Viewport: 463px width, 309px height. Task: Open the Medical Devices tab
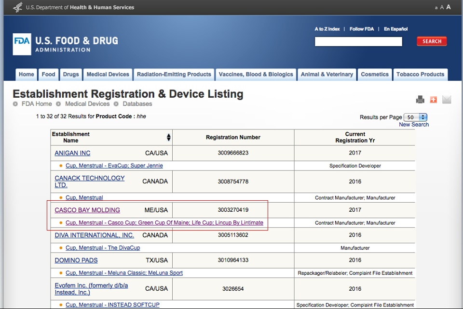click(x=108, y=75)
